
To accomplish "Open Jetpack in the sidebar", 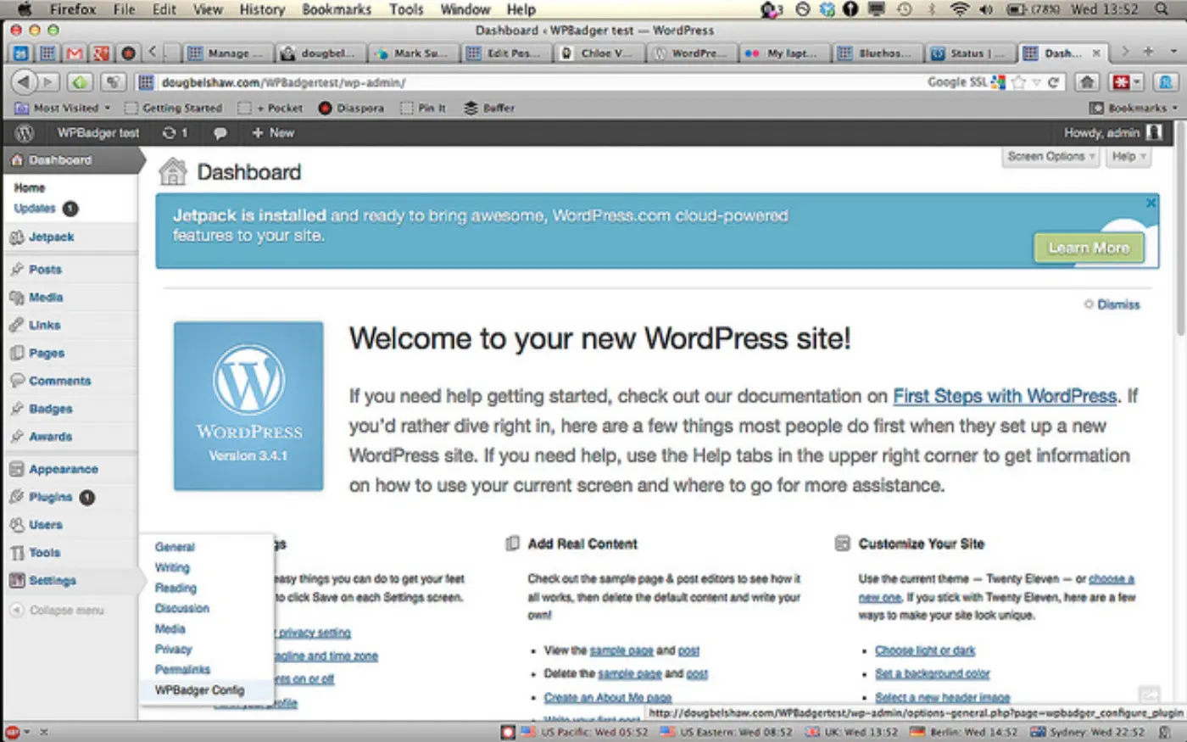I will [51, 237].
